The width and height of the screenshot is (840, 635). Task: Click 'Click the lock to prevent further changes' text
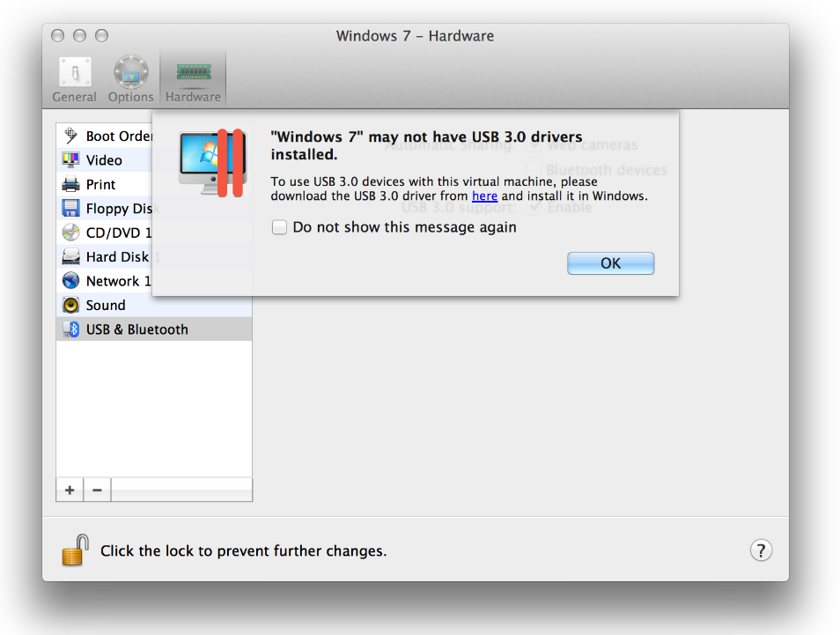244,550
